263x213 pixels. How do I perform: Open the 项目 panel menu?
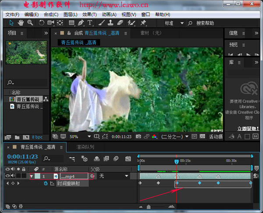point(22,33)
